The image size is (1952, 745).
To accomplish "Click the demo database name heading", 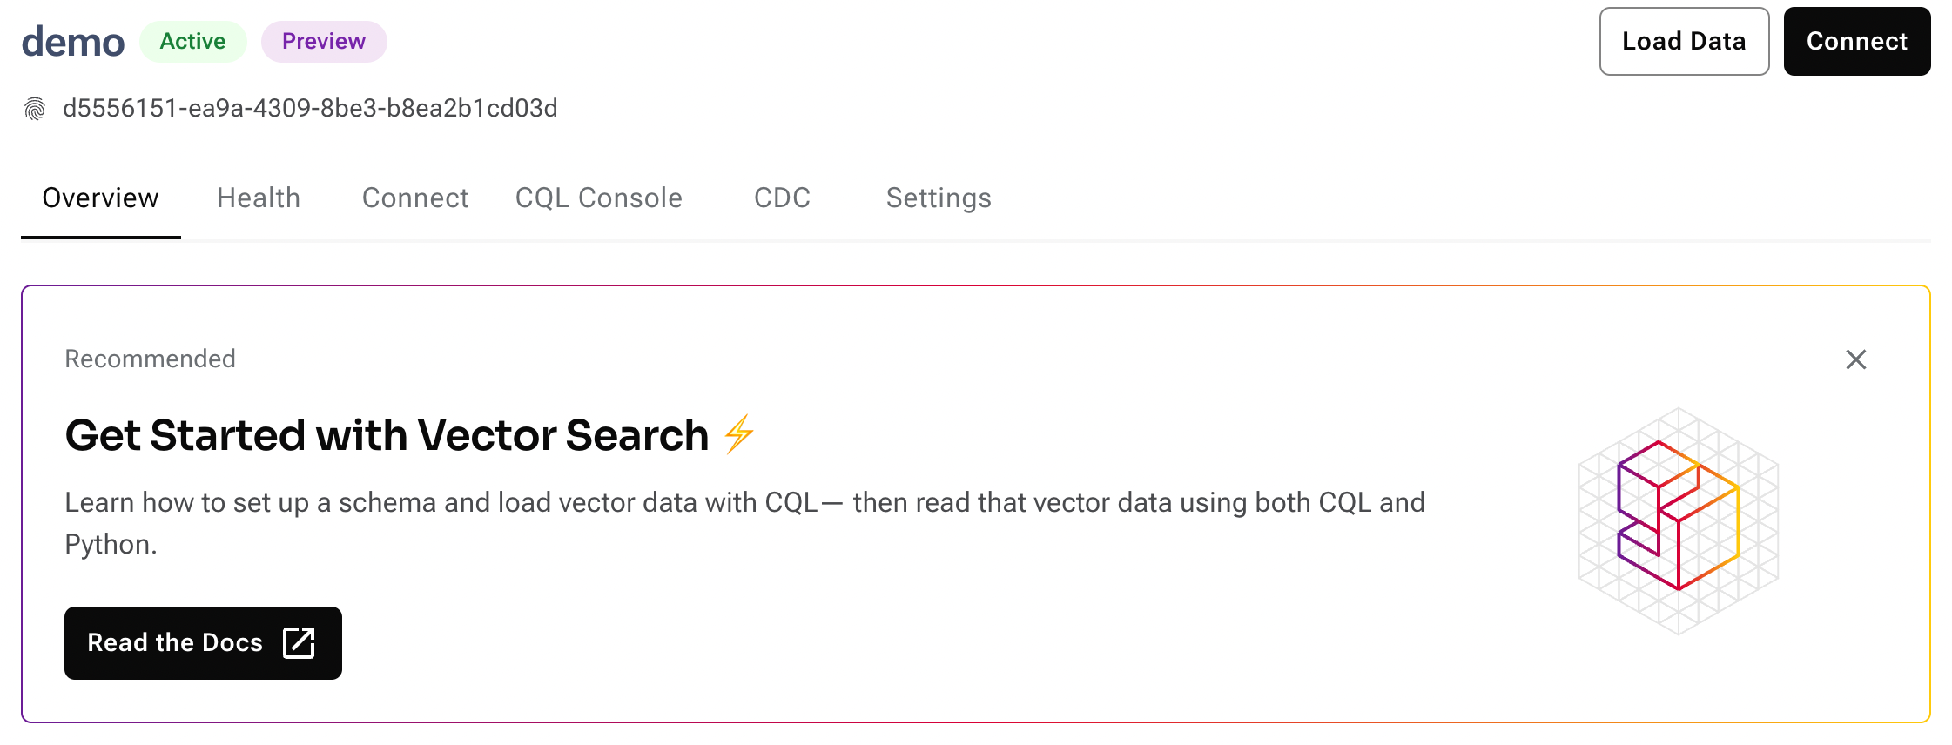I will click(73, 42).
